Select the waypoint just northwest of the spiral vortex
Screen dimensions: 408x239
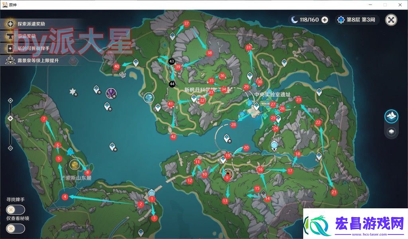pyautogui.click(x=223, y=159)
